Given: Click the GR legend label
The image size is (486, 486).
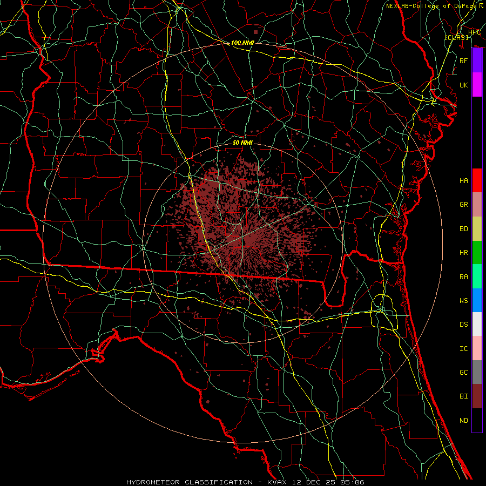Looking at the screenshot, I should [464, 205].
